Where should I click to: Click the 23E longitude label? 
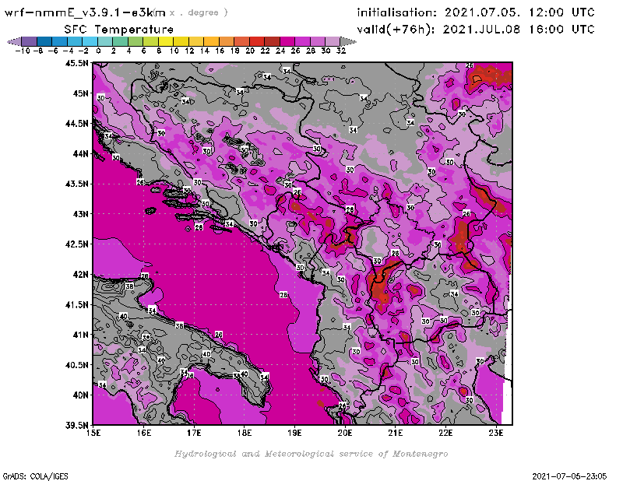[496, 433]
